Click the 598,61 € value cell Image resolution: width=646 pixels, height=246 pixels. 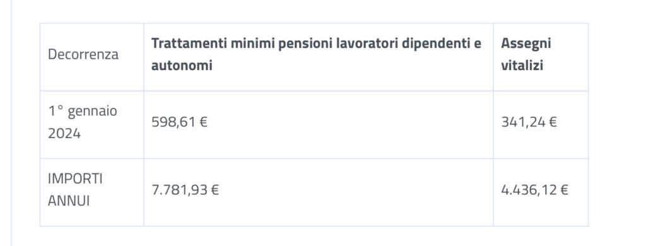(319, 124)
